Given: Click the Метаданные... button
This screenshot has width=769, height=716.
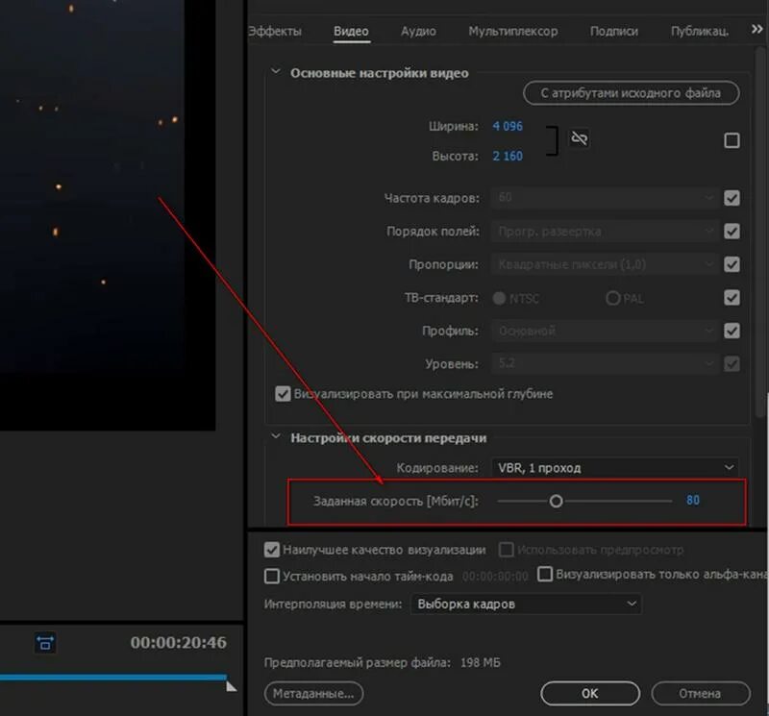Looking at the screenshot, I should pyautogui.click(x=314, y=694).
